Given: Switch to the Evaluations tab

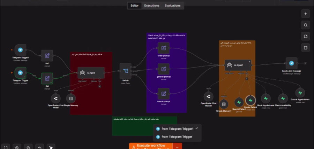Looking at the screenshot, I should (x=173, y=6).
